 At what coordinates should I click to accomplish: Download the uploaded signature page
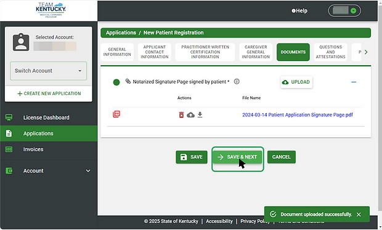tap(200, 114)
